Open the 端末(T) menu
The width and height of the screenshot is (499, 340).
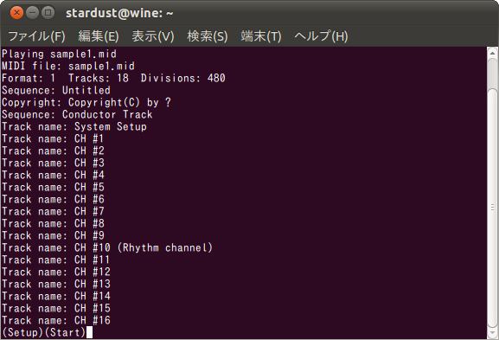[x=261, y=36]
